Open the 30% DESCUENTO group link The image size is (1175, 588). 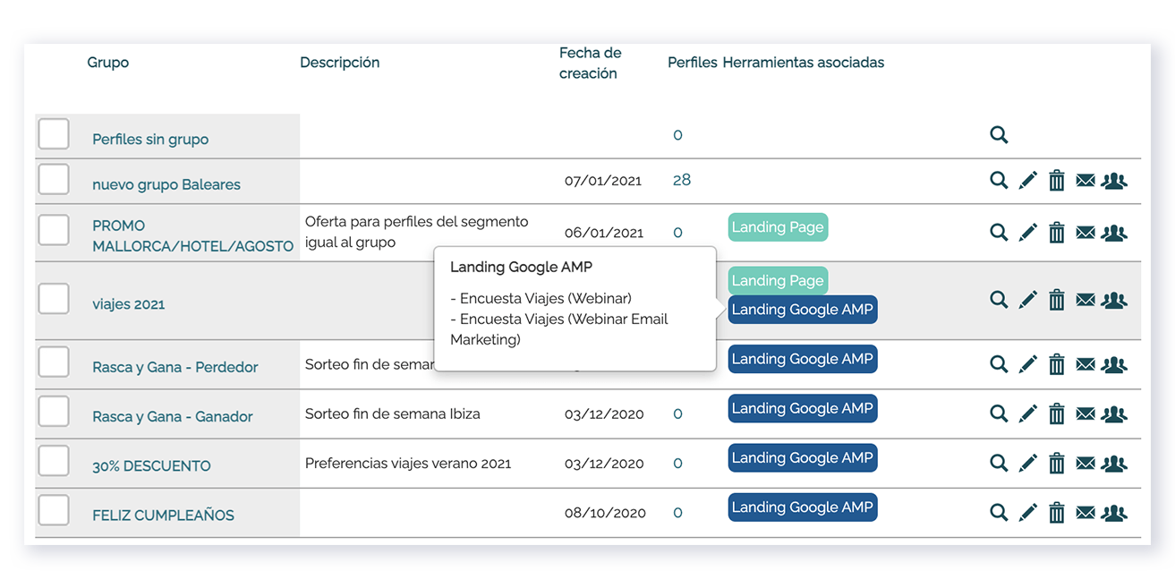pyautogui.click(x=152, y=466)
